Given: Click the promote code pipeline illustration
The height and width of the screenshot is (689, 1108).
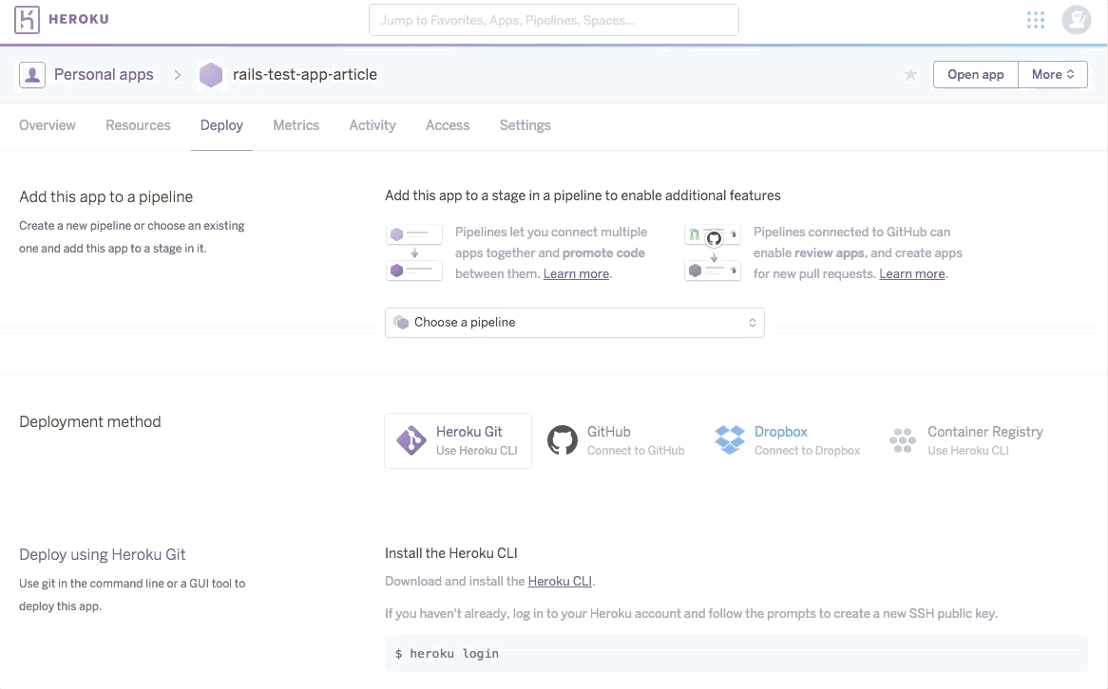Looking at the screenshot, I should click(414, 252).
